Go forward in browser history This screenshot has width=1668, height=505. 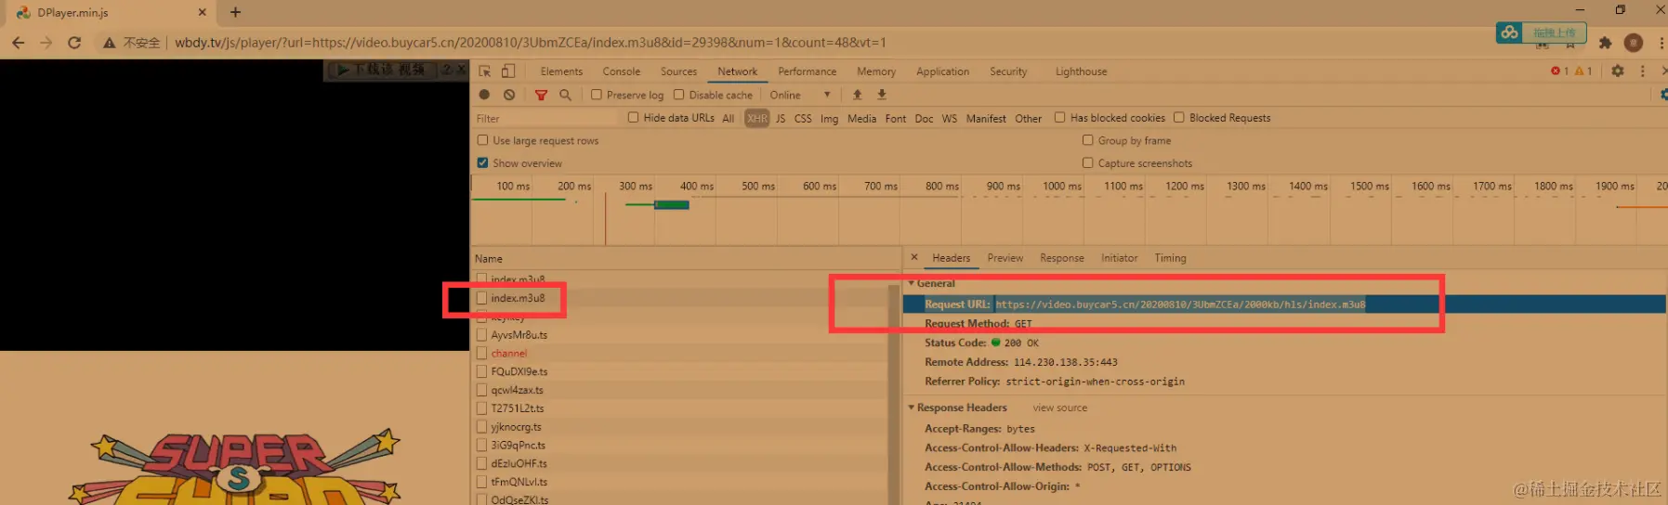(x=46, y=43)
